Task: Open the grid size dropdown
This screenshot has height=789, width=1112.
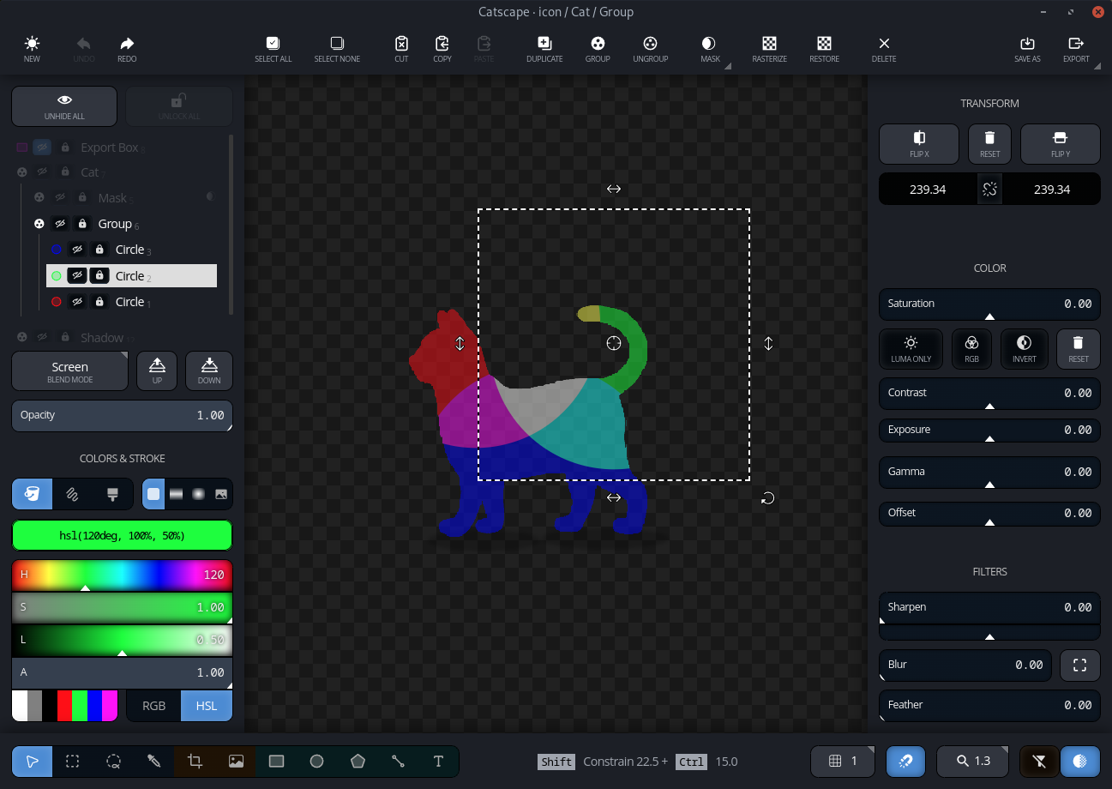Action: (x=844, y=761)
